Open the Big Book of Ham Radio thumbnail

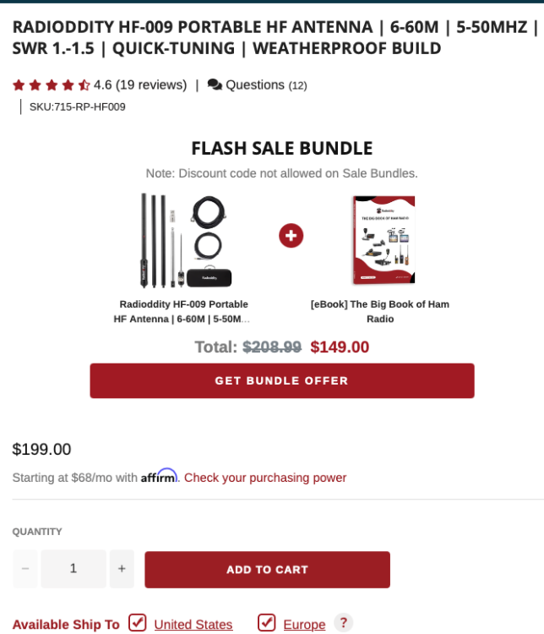point(384,241)
